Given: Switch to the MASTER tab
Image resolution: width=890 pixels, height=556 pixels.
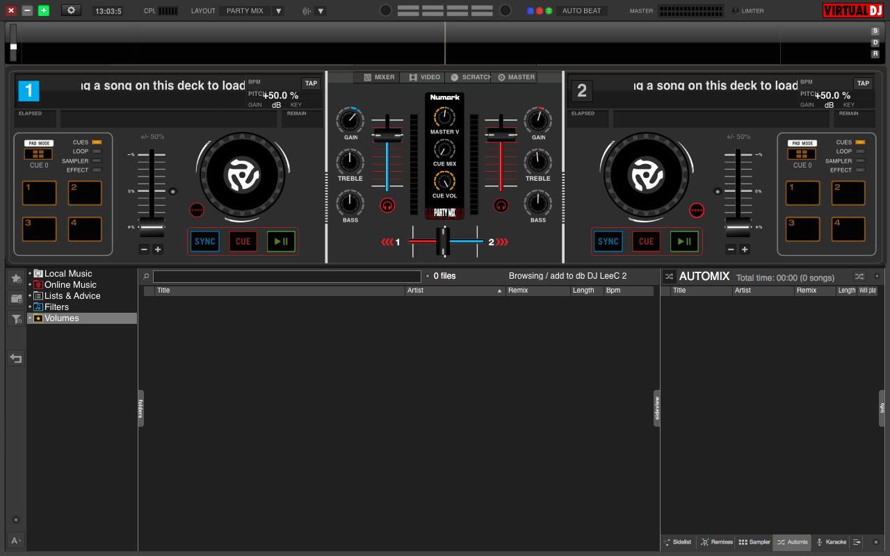Looking at the screenshot, I should tap(516, 77).
